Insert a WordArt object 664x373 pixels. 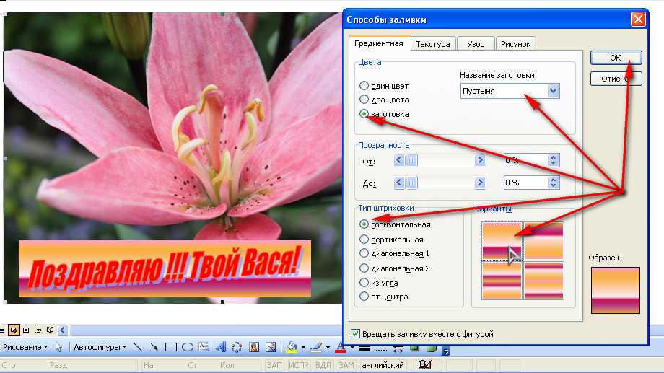[221, 347]
